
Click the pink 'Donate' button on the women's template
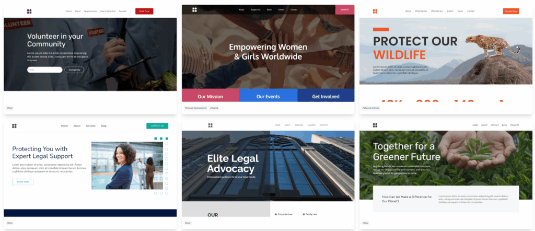(x=345, y=9)
